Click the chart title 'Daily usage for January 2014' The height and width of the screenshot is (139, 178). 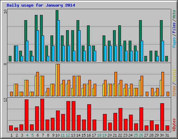[x=41, y=5]
